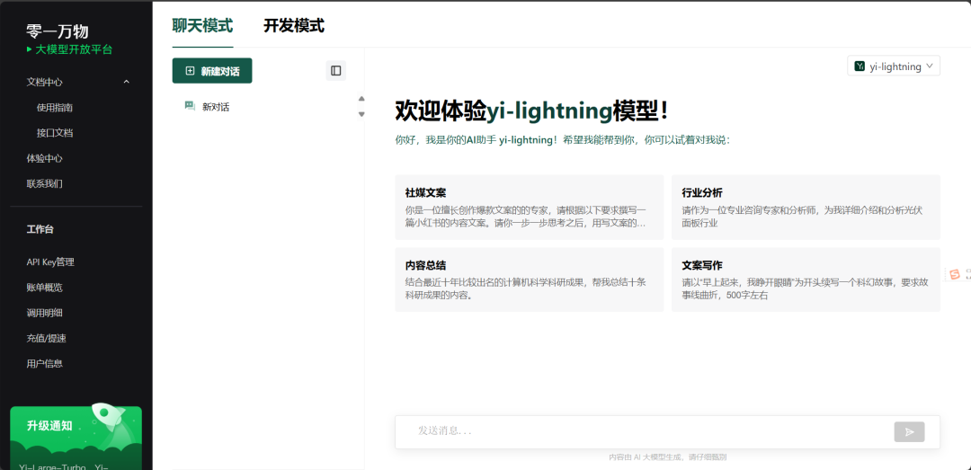Screen dimensions: 971x470
Task: Click the 大模型开放平台 subtitle
Action: [x=74, y=49]
